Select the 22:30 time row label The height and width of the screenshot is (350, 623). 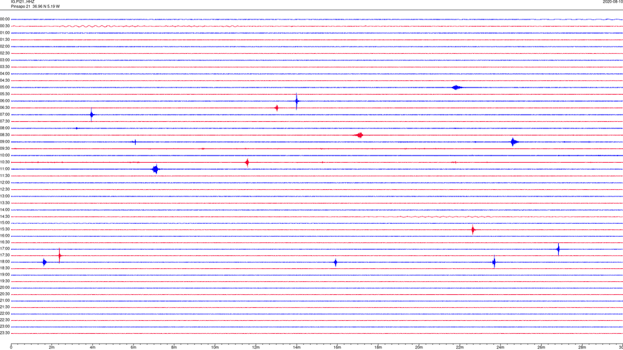pyautogui.click(x=5, y=320)
